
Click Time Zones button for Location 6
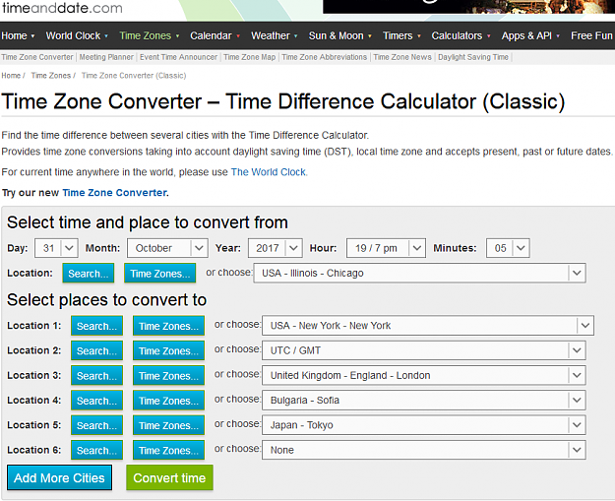click(x=168, y=450)
